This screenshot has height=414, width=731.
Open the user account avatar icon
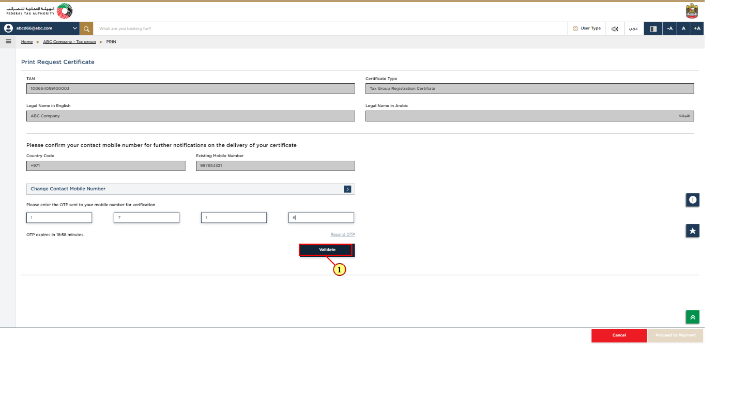[x=9, y=28]
